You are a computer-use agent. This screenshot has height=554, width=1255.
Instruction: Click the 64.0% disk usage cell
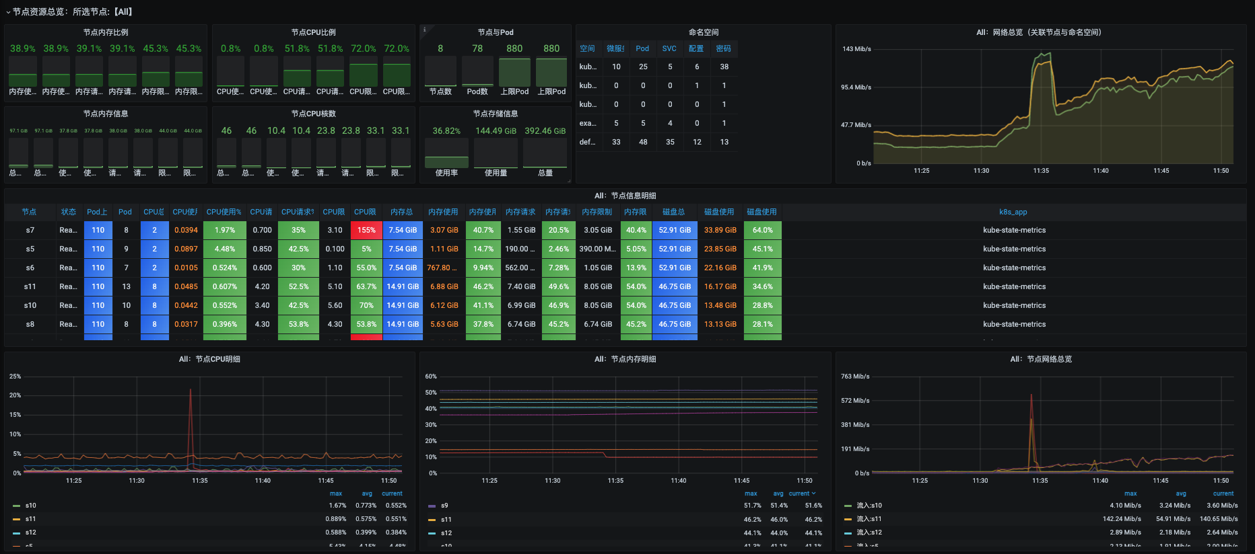(x=763, y=230)
